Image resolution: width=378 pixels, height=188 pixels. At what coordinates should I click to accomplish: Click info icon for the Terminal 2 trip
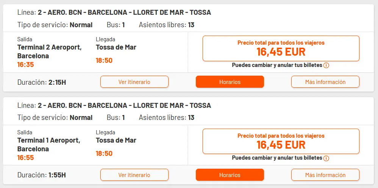point(326,65)
